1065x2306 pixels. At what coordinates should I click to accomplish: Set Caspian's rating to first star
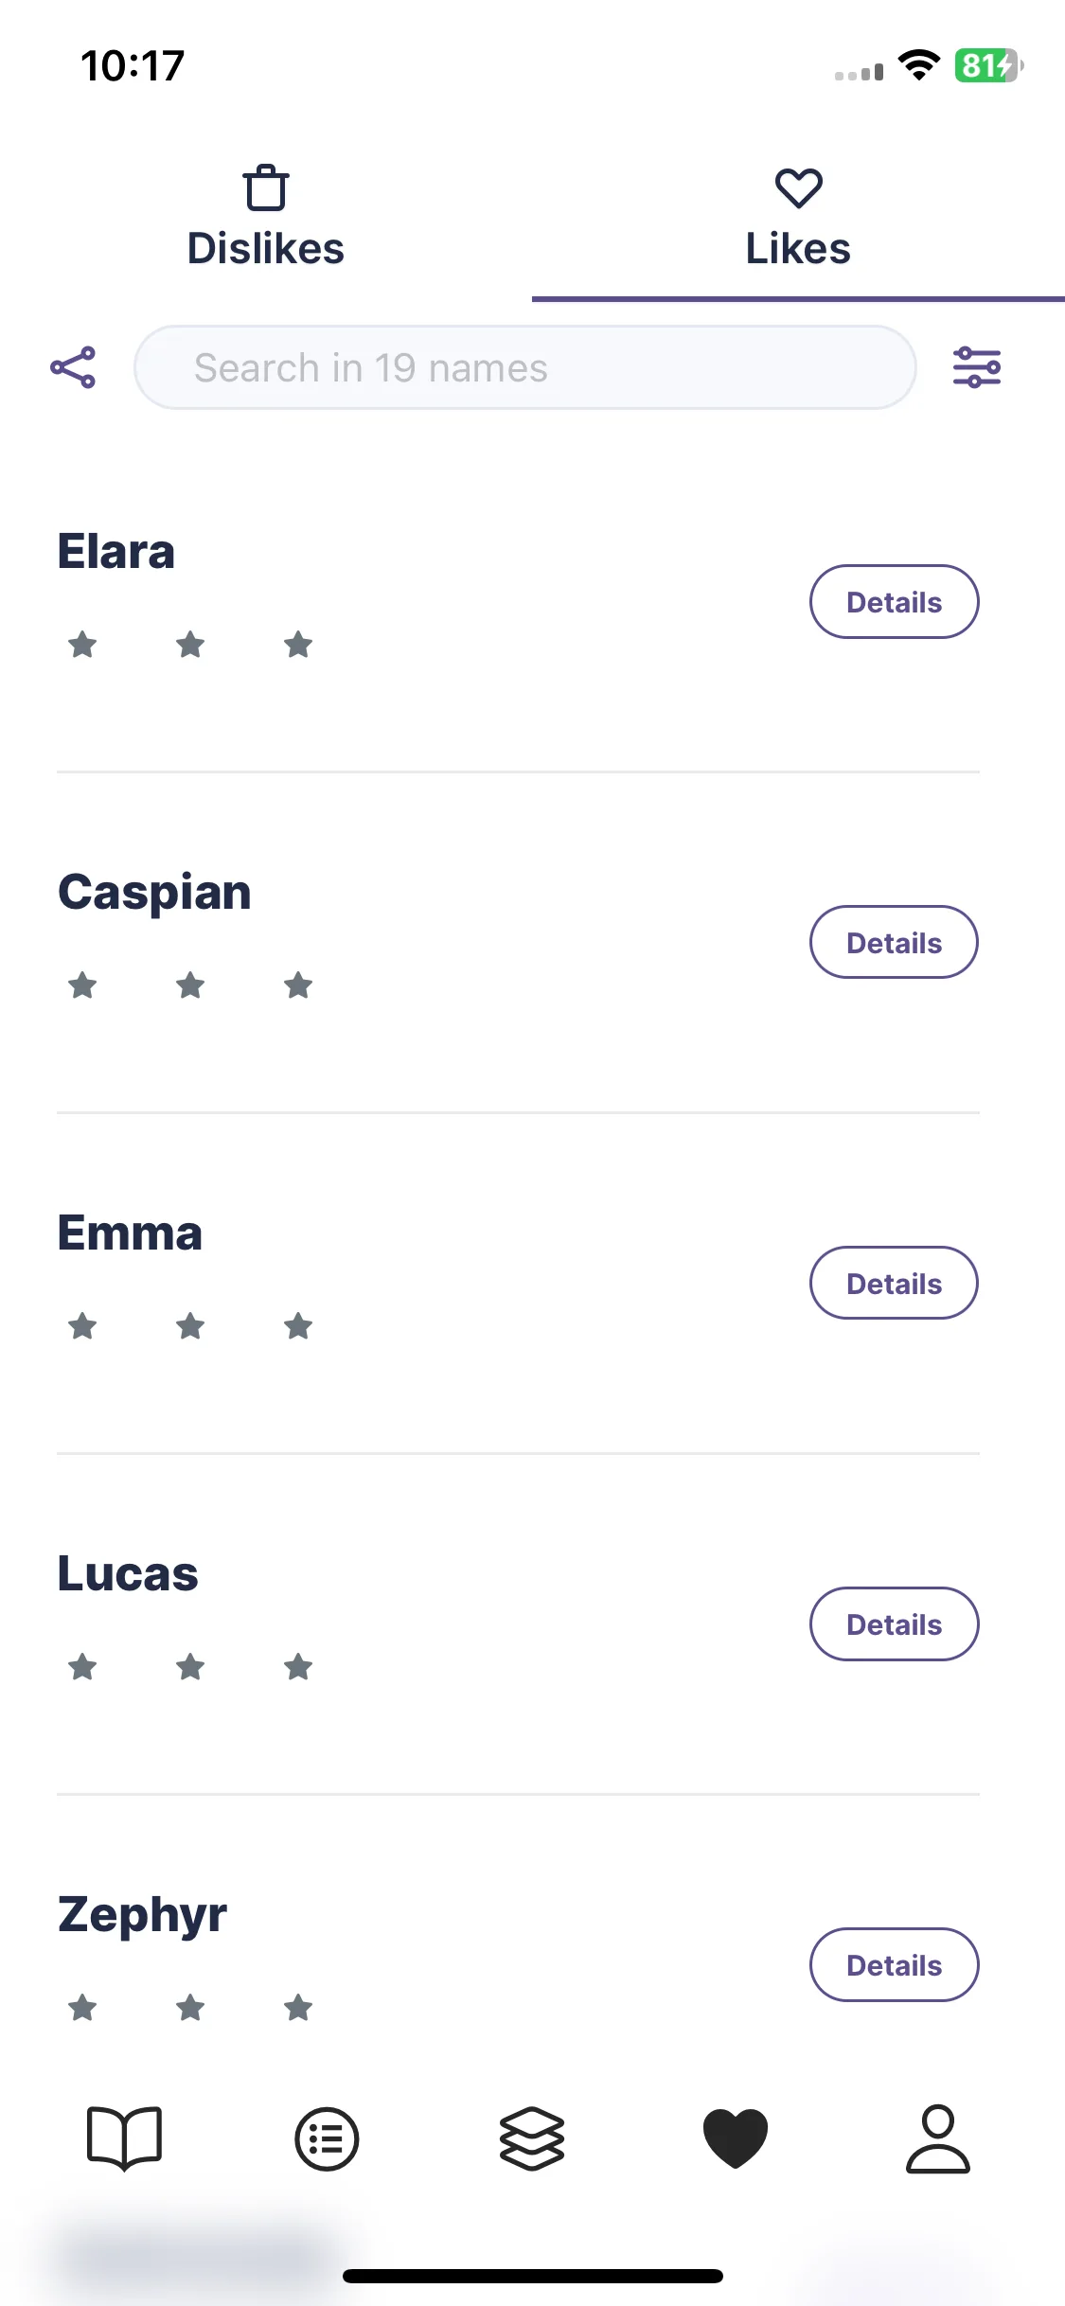click(x=83, y=985)
